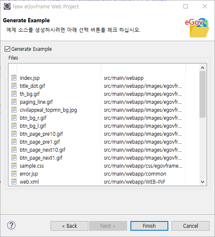Select the paging_line.gif file name
Viewport: 215px width, 237px height.
coord(36,102)
